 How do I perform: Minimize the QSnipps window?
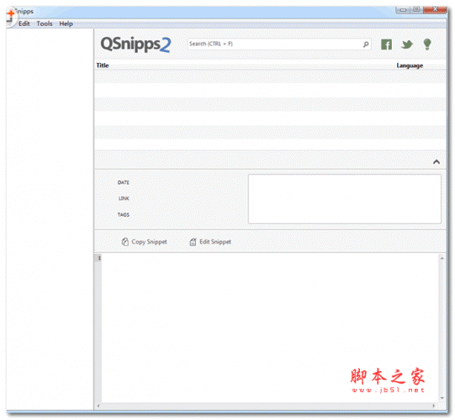[403, 9]
